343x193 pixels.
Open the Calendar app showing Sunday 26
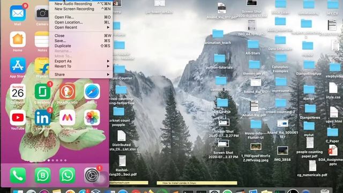(18, 92)
